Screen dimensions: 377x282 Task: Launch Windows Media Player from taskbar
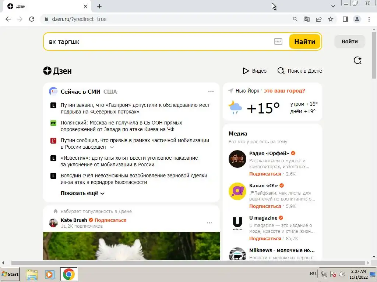point(50,274)
